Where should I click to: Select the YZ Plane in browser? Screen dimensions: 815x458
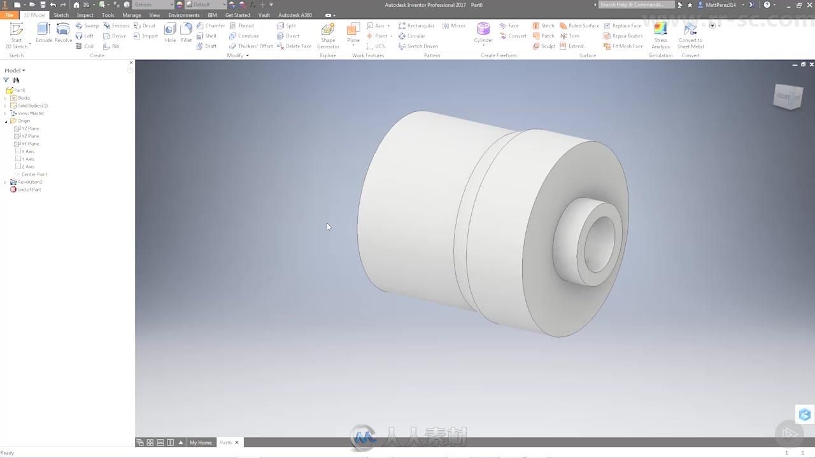(27, 128)
